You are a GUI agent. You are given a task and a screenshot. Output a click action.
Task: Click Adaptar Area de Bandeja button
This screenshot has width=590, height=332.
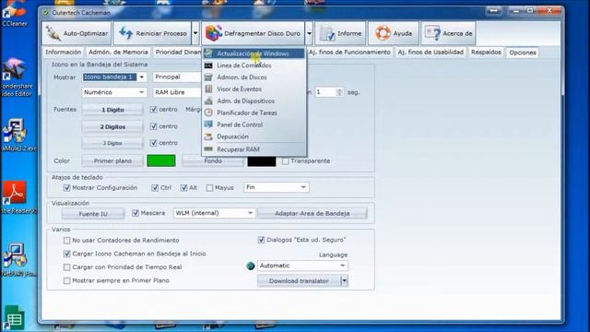pos(313,213)
